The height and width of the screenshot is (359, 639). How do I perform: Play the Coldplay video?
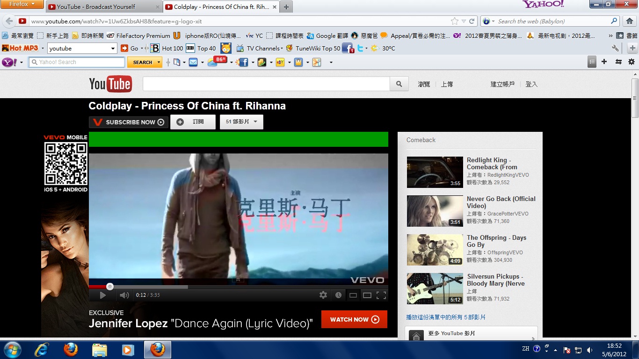click(102, 295)
